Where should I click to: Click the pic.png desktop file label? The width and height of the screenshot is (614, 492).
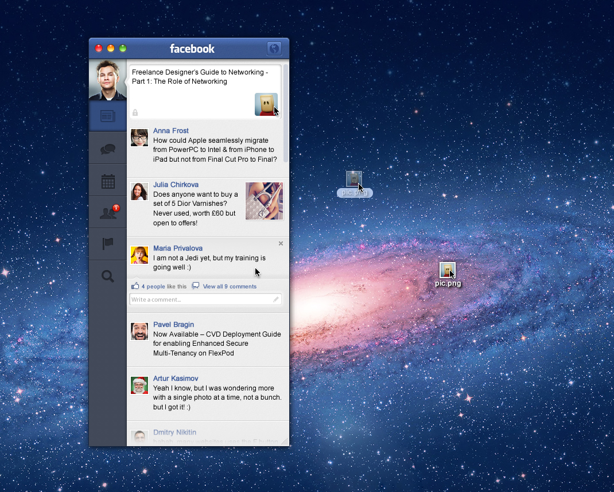pos(448,283)
